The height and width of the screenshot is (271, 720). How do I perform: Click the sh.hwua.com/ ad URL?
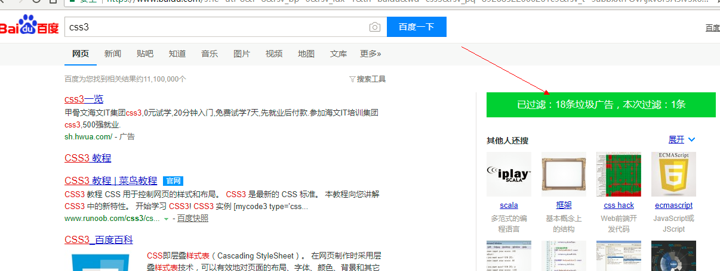point(88,136)
